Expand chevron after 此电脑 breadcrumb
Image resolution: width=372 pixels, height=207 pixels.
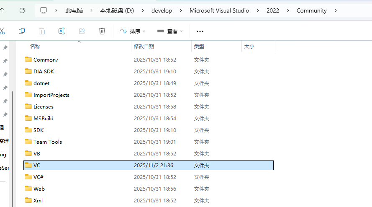[91, 10]
